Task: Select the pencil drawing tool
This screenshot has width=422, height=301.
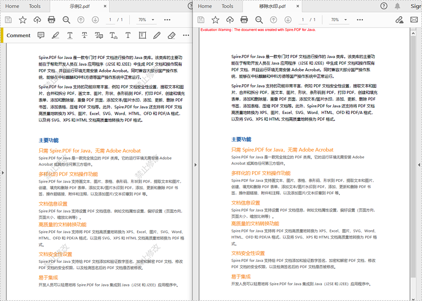Action: (157, 35)
